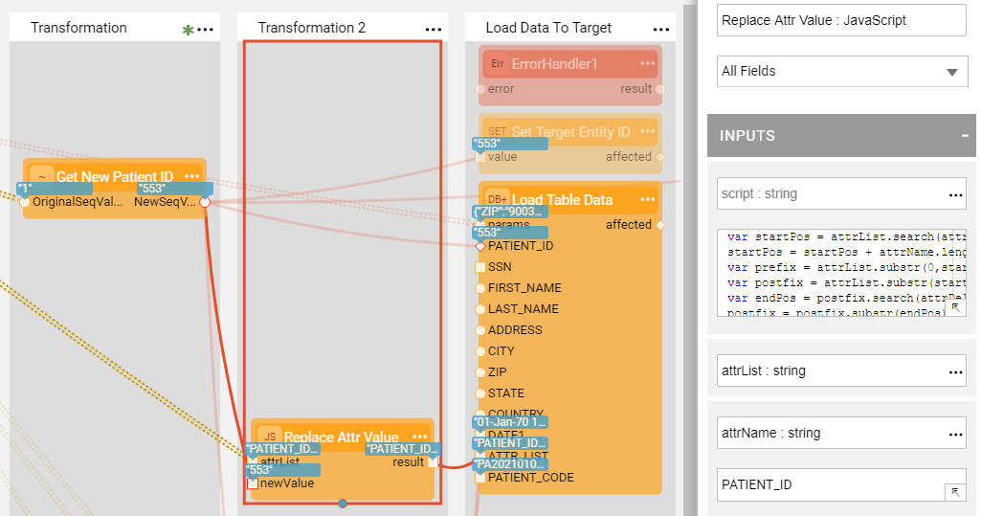Expand the script code editor popup
981x516 pixels.
[954, 306]
